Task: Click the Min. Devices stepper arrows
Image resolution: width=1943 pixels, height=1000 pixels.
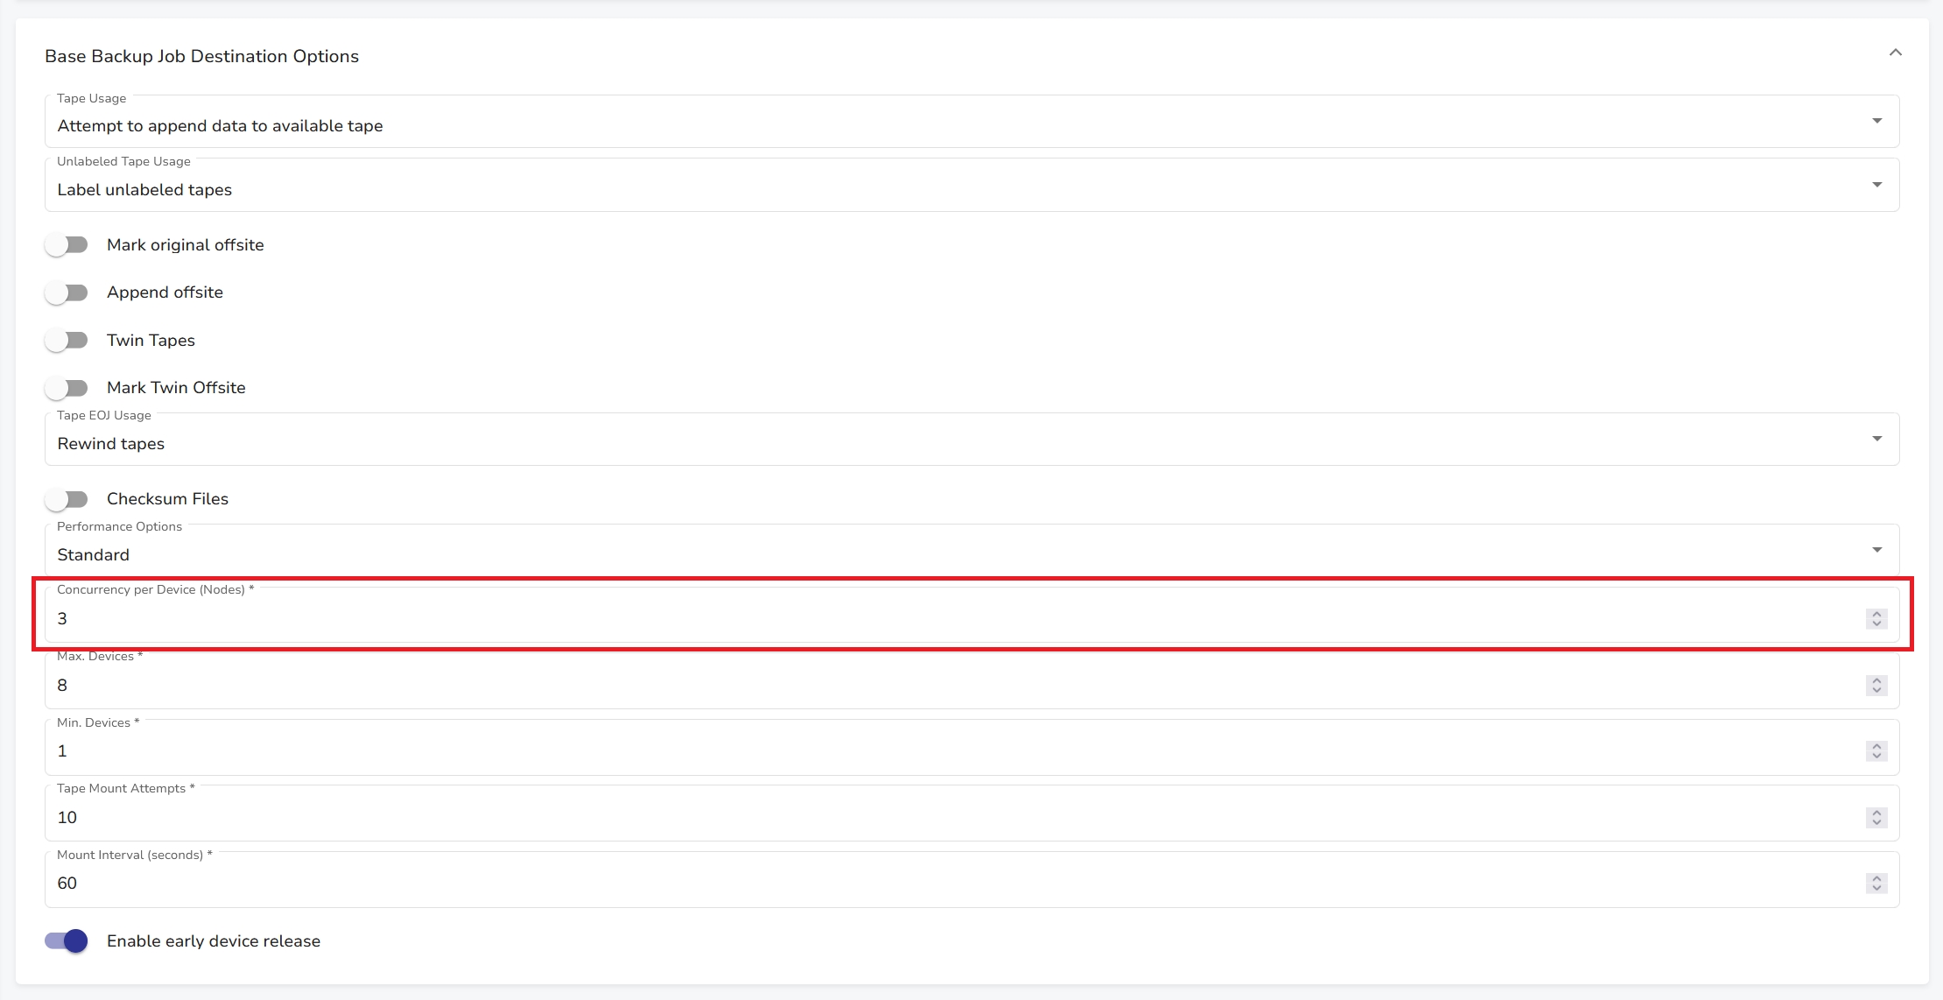Action: (x=1876, y=750)
